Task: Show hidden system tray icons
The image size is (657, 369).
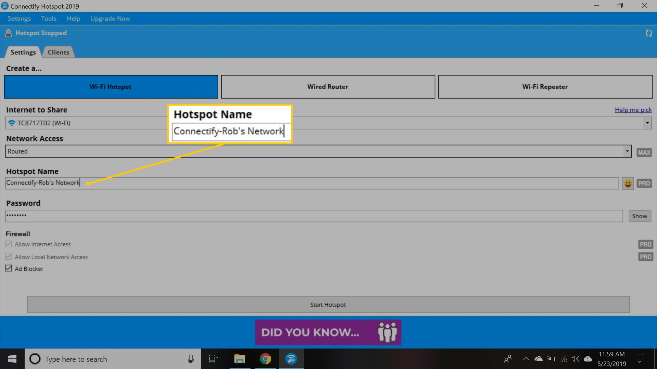Action: coord(526,359)
